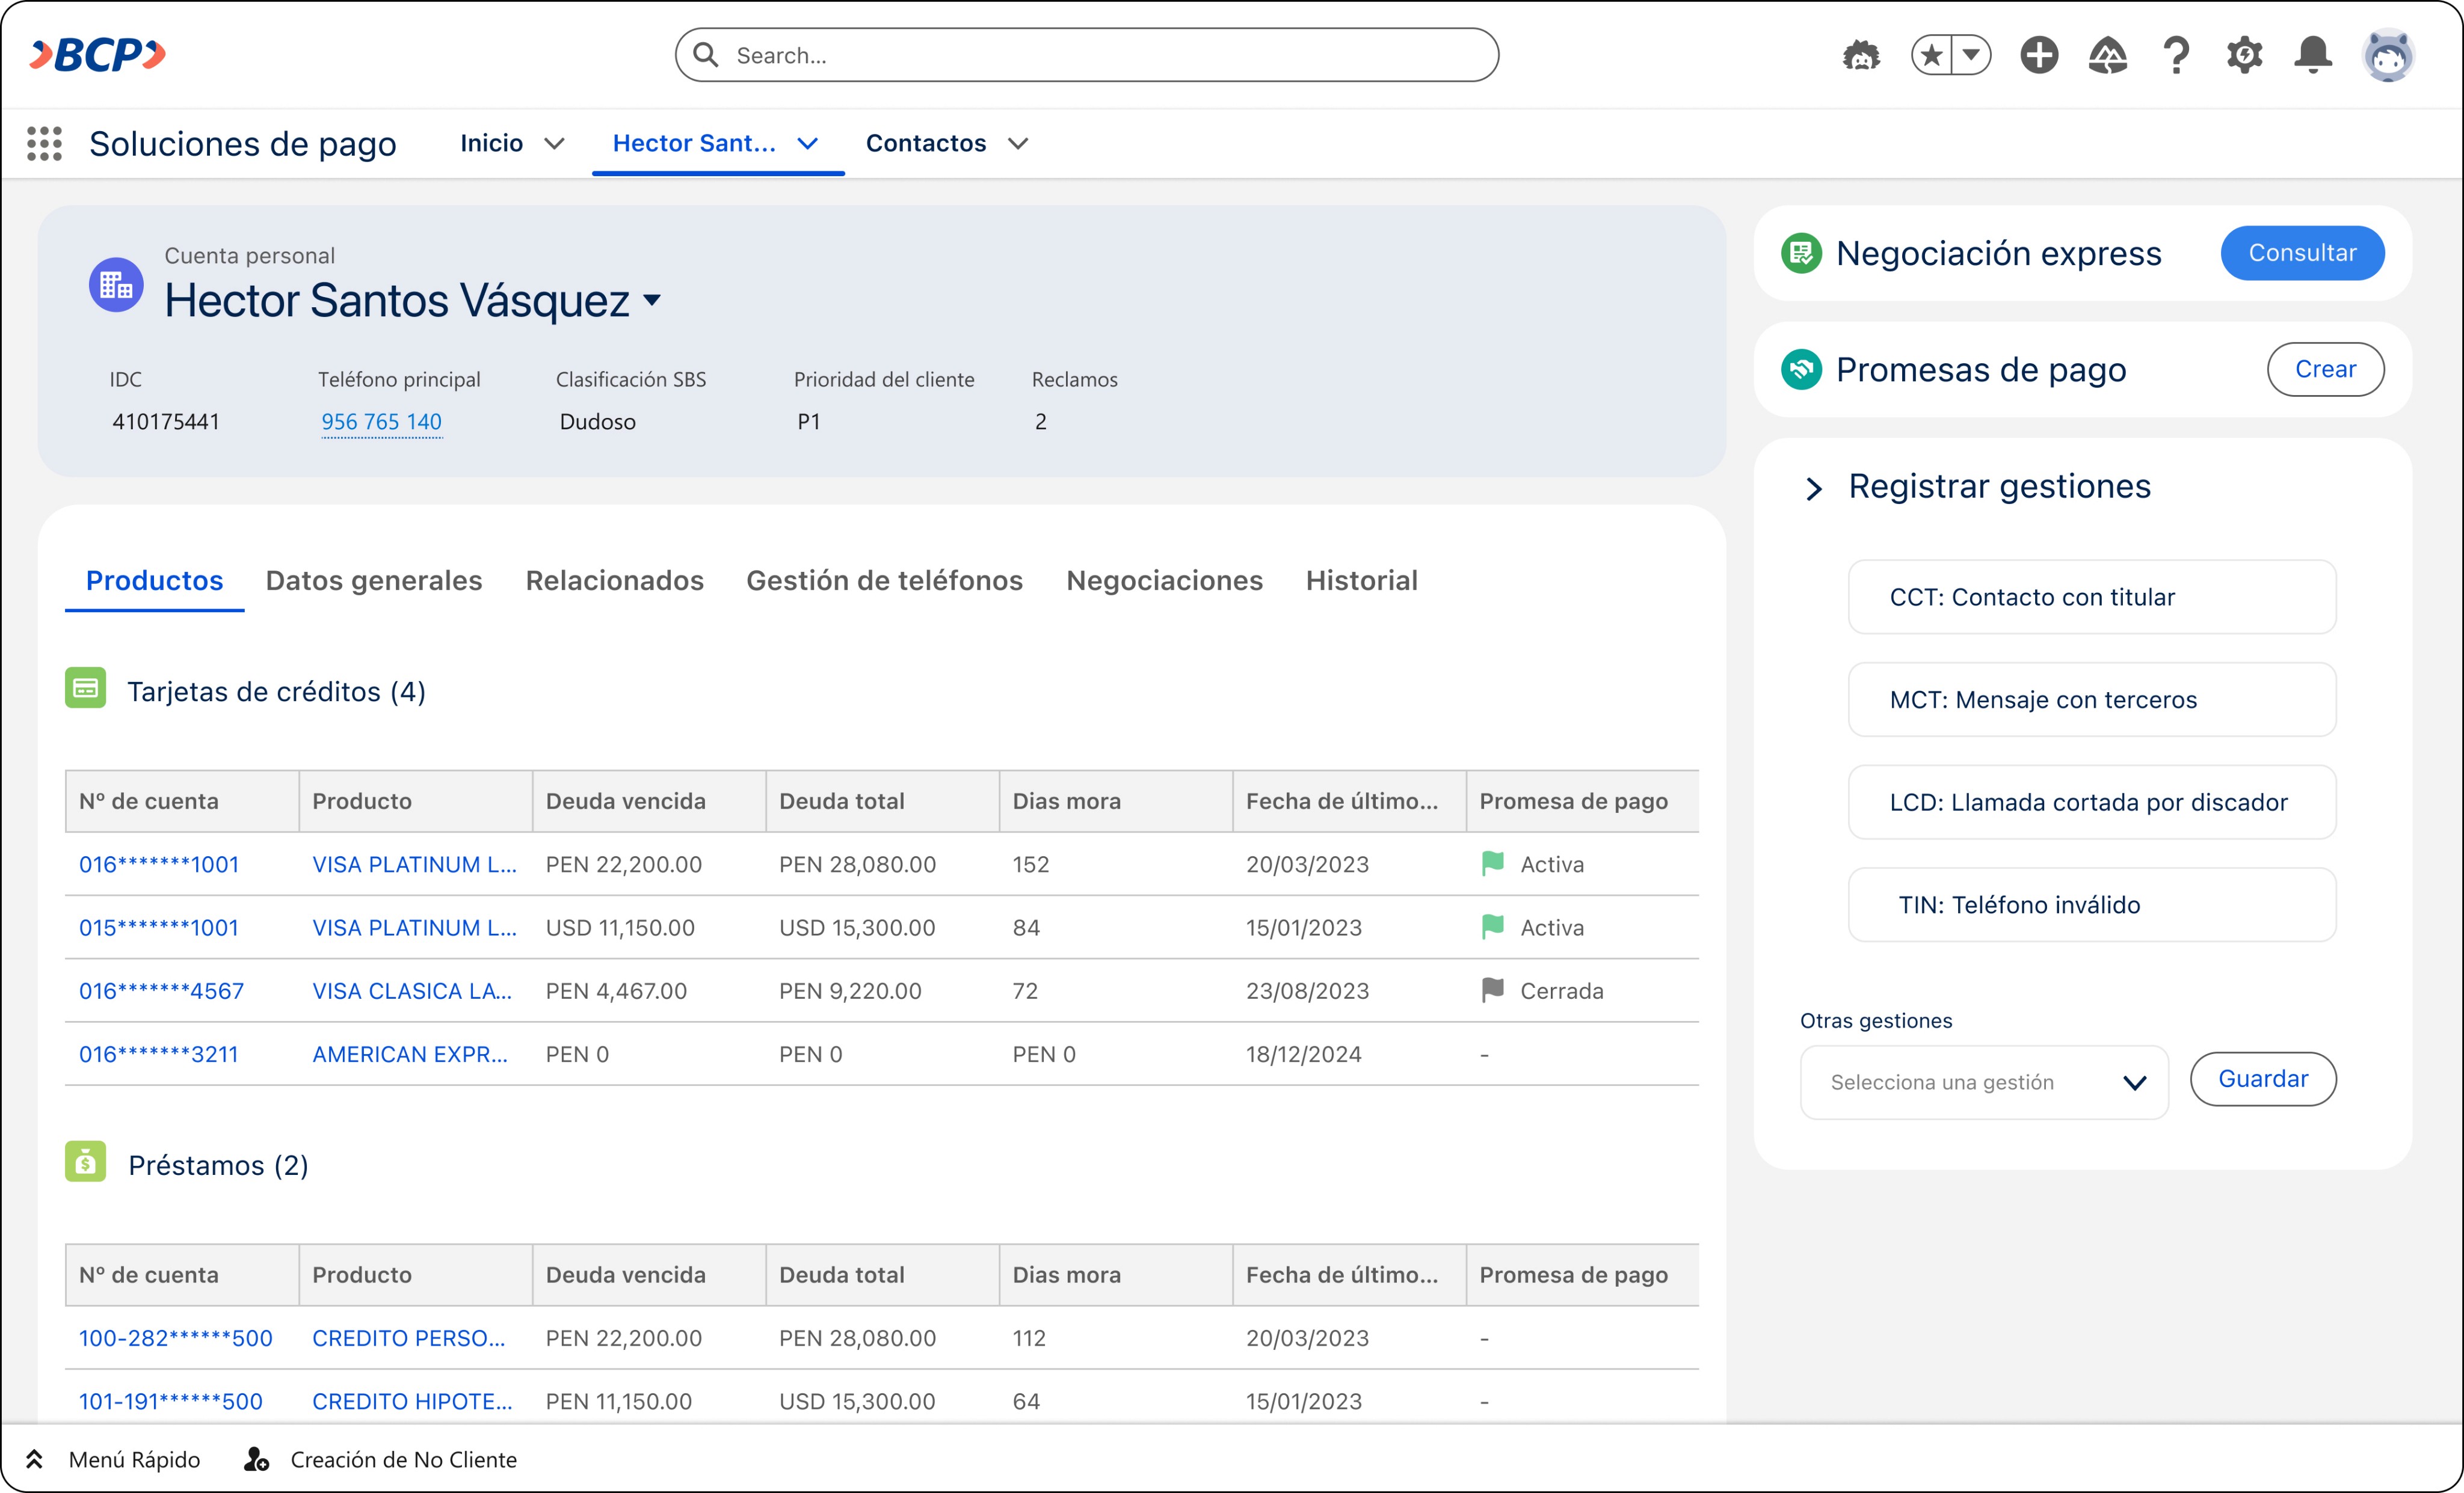This screenshot has width=2464, height=1493.
Task: Open the user avatar profile menu
Action: 2388,55
